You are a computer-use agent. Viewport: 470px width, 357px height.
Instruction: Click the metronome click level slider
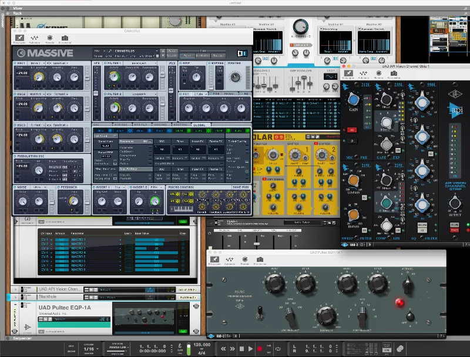189,349
